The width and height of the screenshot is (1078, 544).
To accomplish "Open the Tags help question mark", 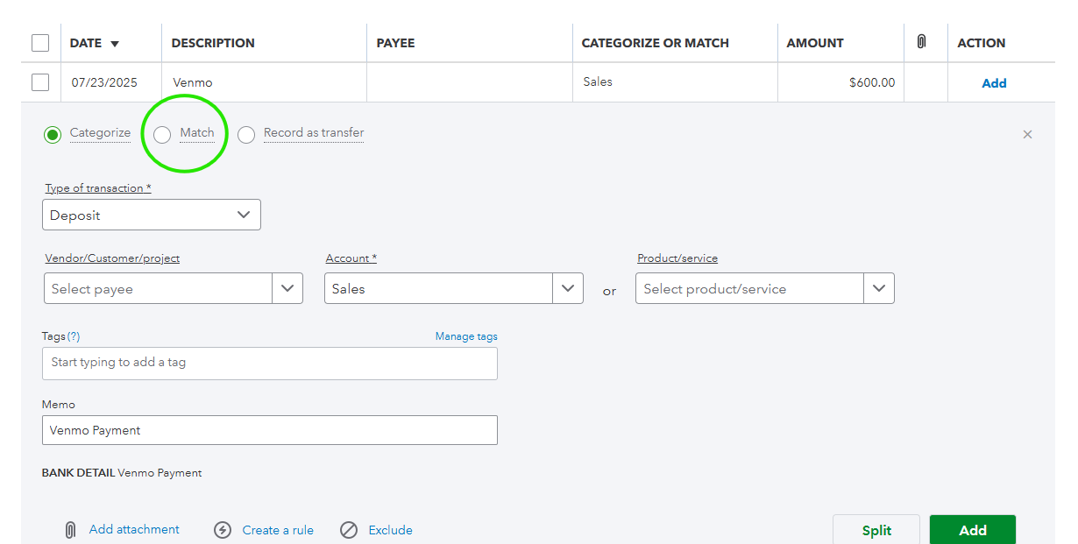I will point(74,336).
